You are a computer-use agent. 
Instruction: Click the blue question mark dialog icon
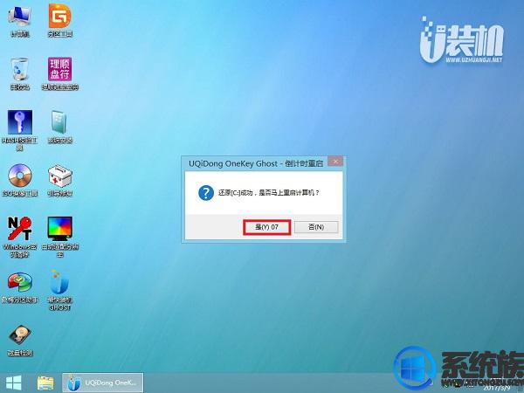pos(206,193)
